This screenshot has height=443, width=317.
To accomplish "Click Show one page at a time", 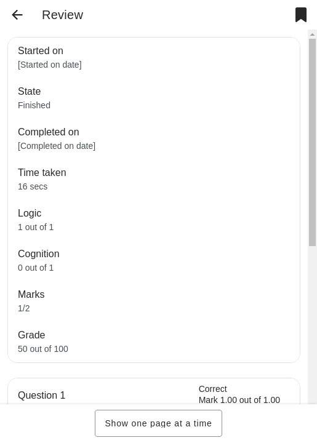I will point(158,423).
